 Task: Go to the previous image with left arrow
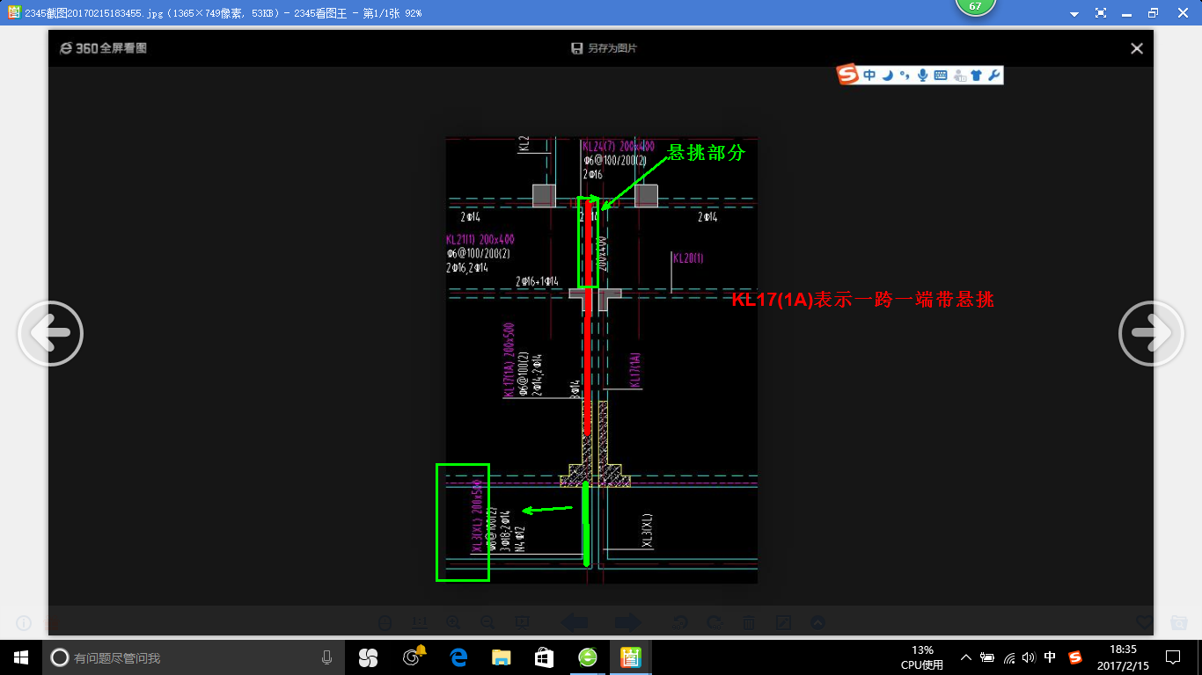(x=50, y=333)
